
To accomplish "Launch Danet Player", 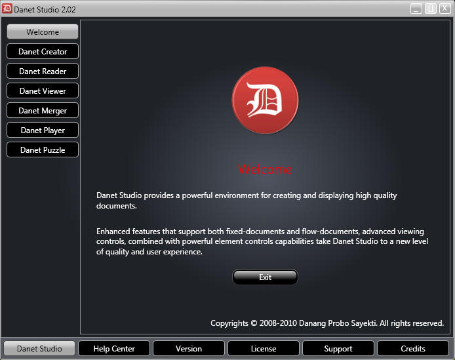I will pos(43,130).
